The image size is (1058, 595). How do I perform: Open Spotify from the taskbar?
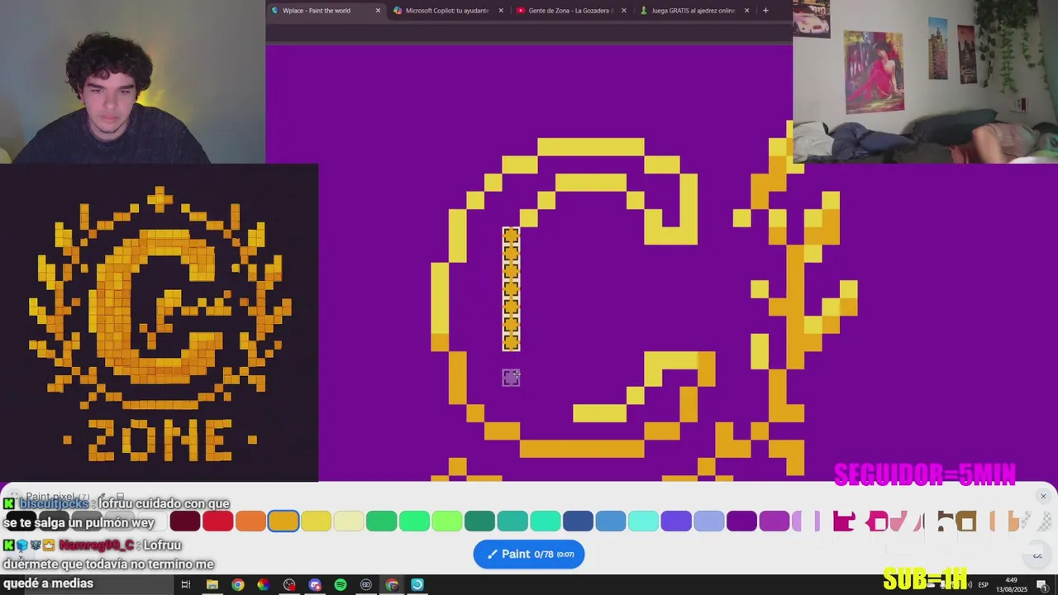click(x=341, y=585)
